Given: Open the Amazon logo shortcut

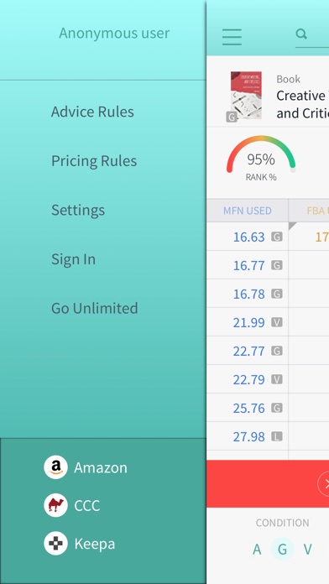Looking at the screenshot, I should 55,467.
